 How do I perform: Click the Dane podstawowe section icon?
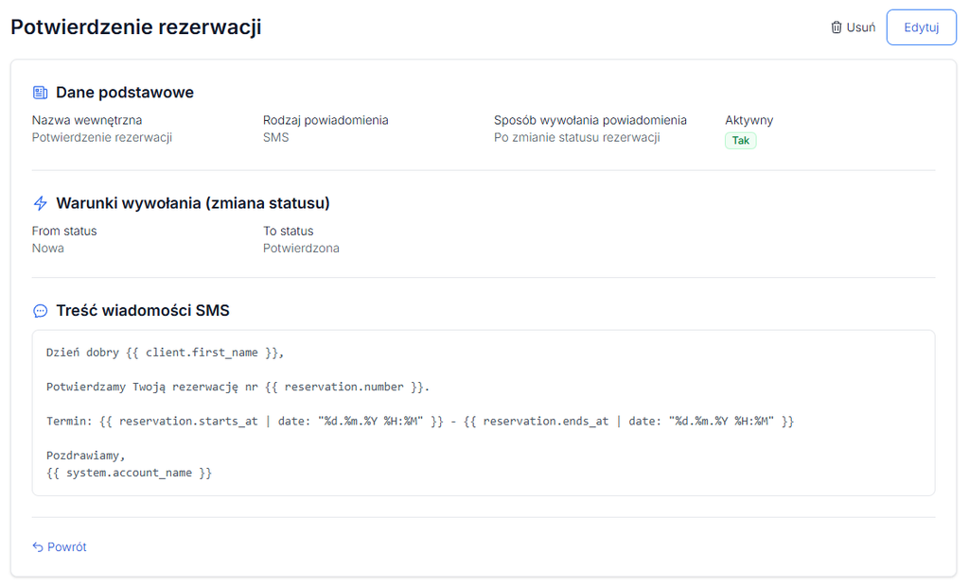point(40,93)
